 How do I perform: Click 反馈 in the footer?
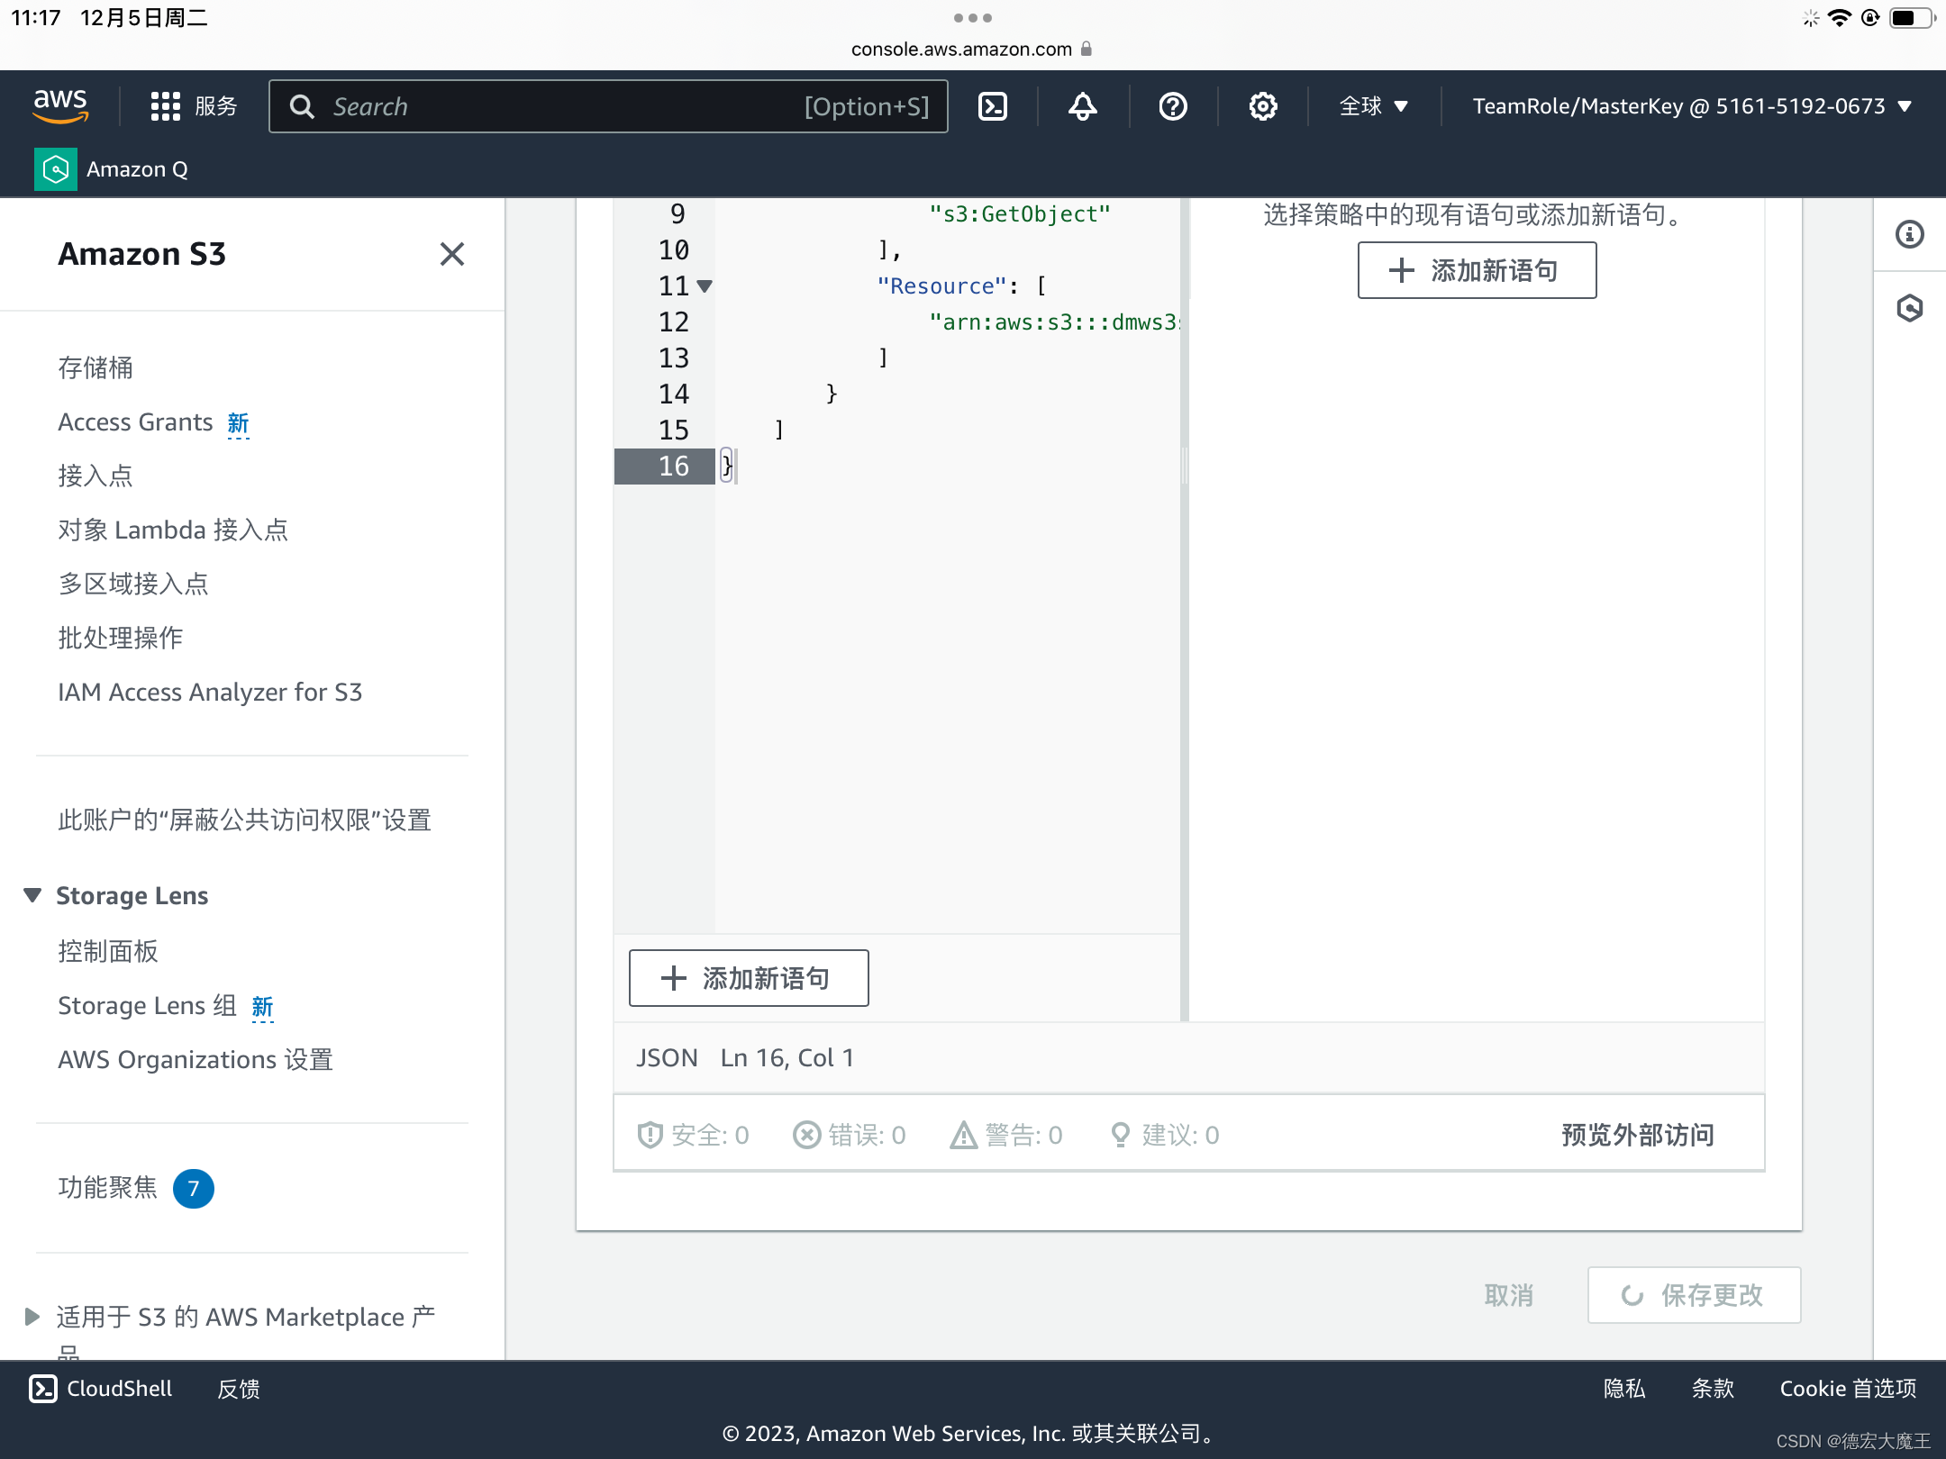click(239, 1389)
